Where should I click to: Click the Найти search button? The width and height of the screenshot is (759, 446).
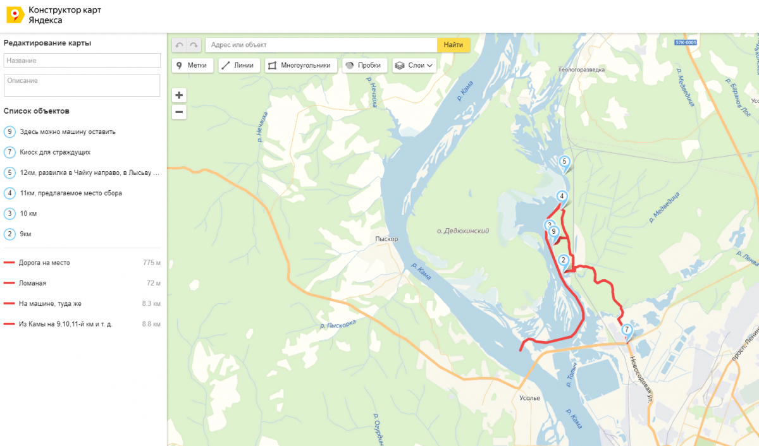[454, 45]
